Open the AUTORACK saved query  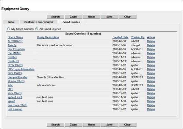pos(15,41)
